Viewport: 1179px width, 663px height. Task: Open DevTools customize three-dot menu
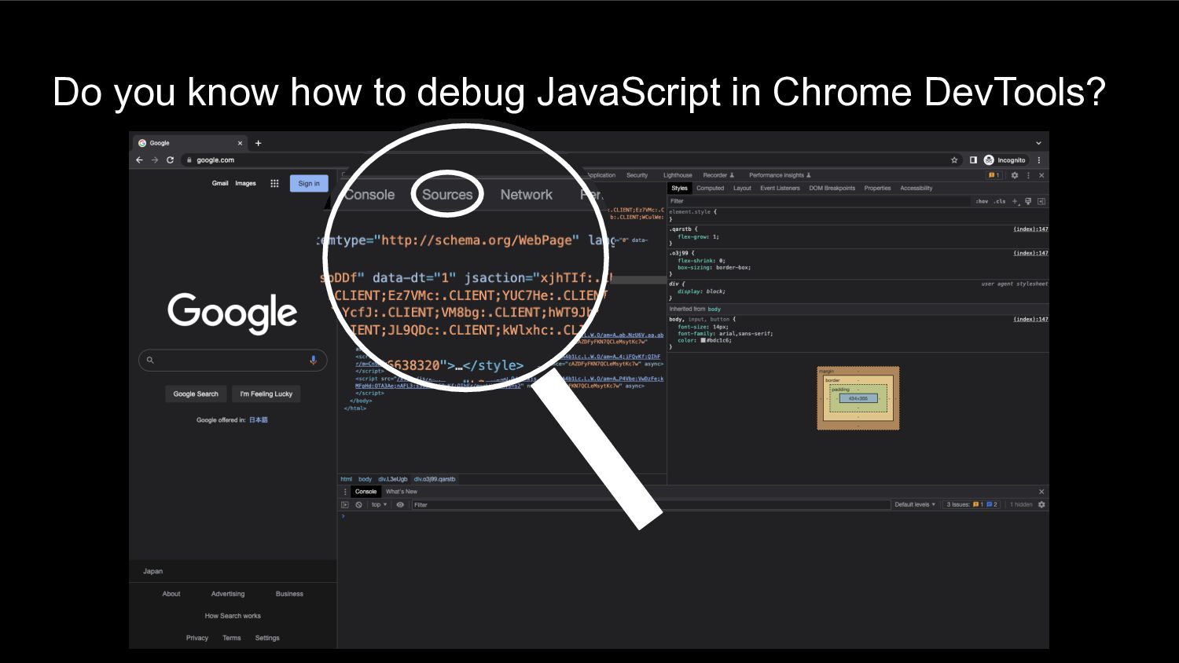tap(1028, 175)
